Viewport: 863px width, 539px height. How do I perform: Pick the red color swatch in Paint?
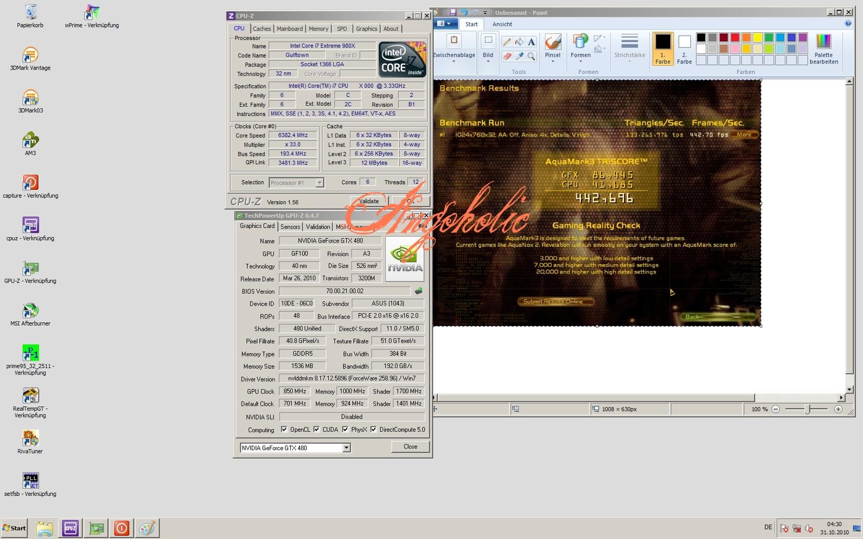(735, 37)
